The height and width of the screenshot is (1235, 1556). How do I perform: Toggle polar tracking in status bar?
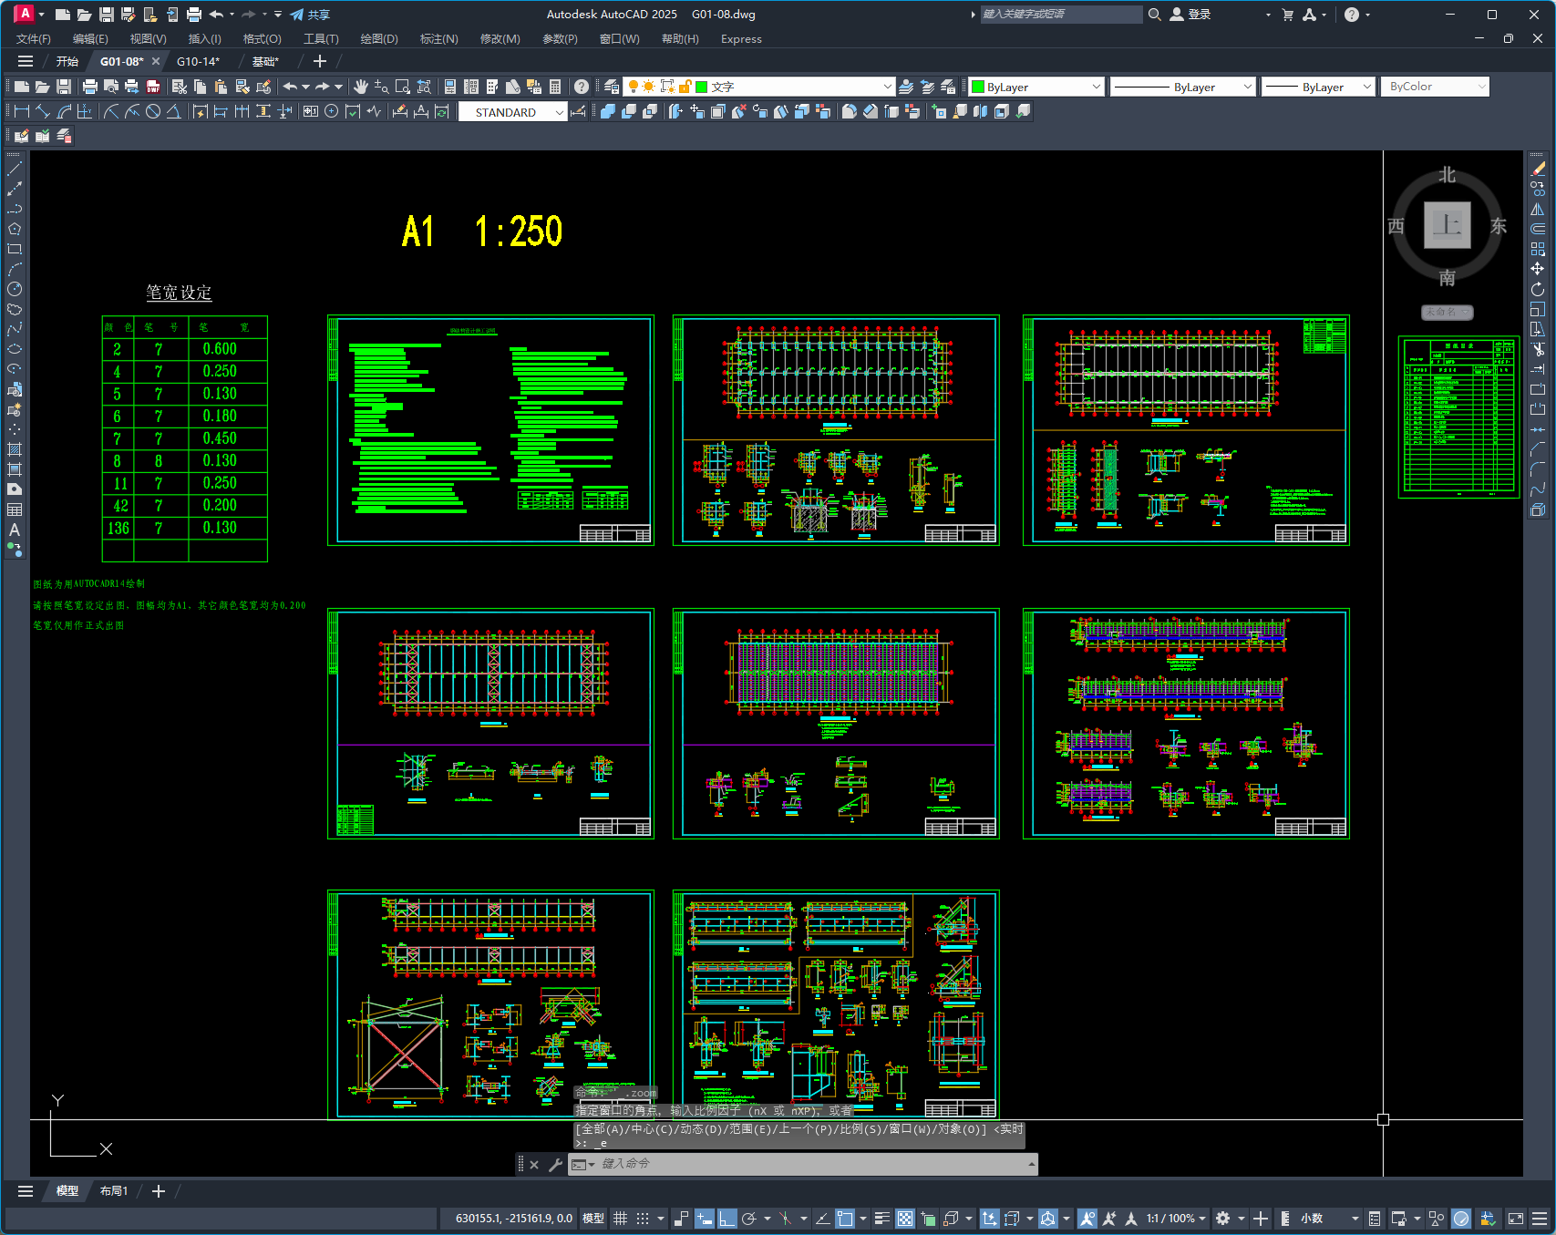pos(749,1219)
